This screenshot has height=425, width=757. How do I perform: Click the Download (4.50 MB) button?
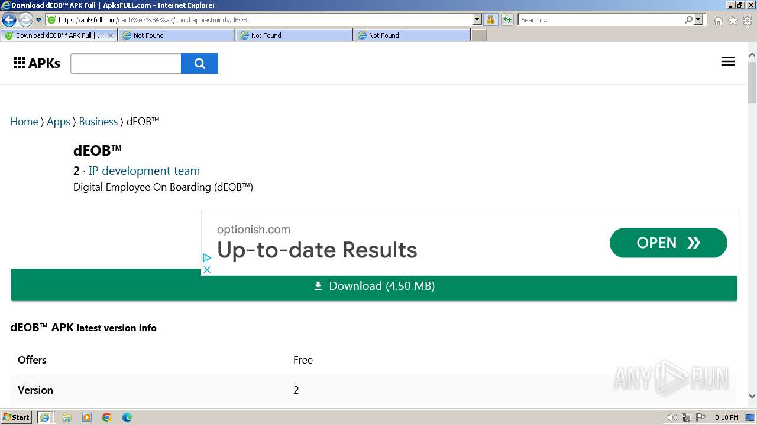pyautogui.click(x=374, y=286)
